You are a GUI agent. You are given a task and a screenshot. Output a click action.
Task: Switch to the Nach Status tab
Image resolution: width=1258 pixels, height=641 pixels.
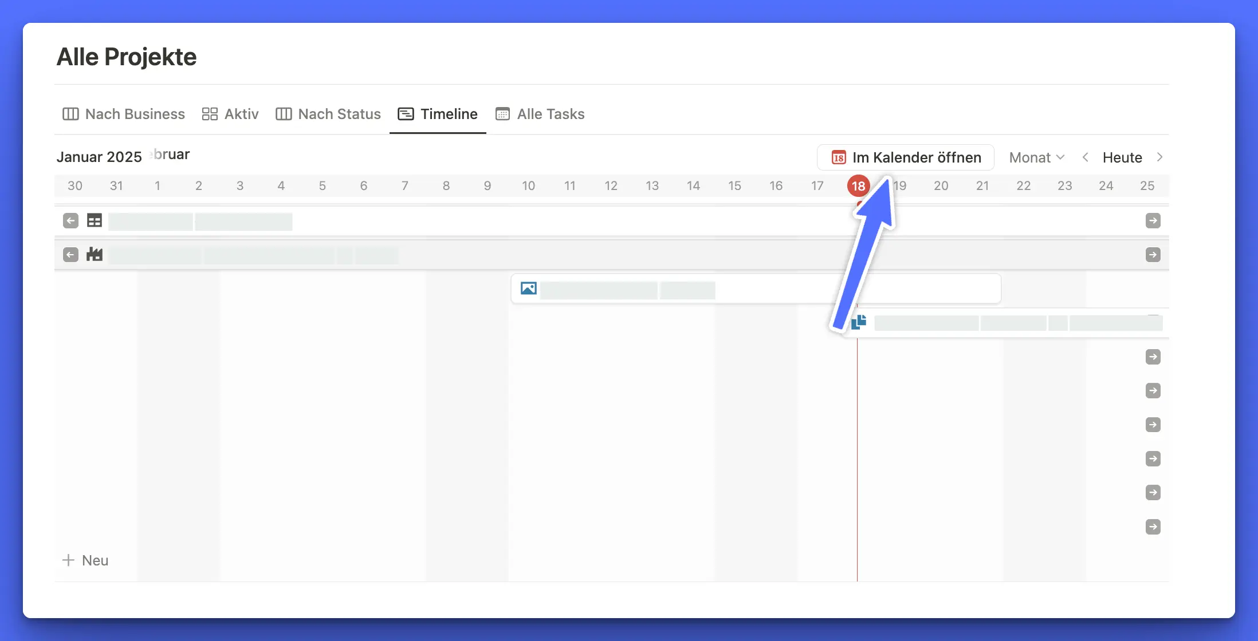pos(328,114)
